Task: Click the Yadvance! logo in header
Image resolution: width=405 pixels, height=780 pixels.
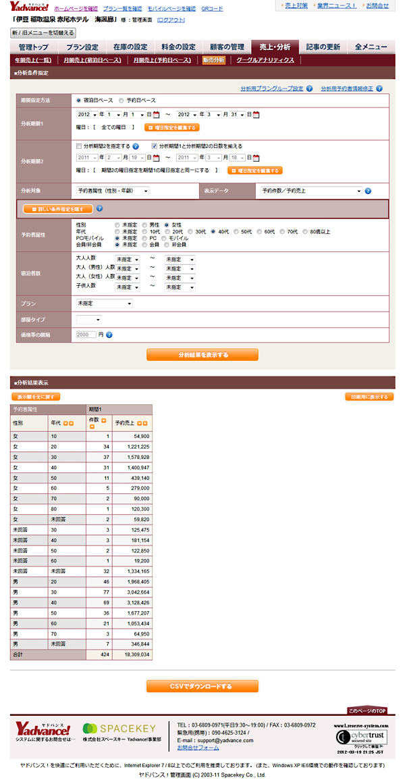Action: pos(30,7)
